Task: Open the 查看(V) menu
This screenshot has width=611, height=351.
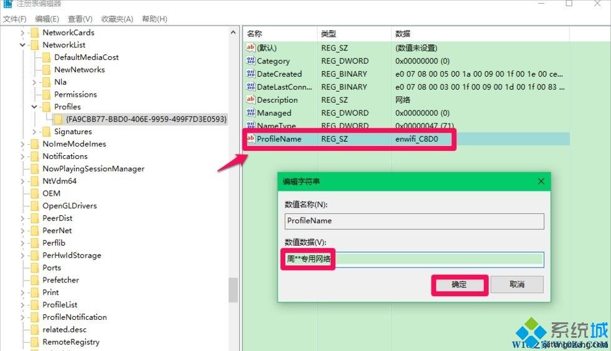Action: click(x=80, y=19)
